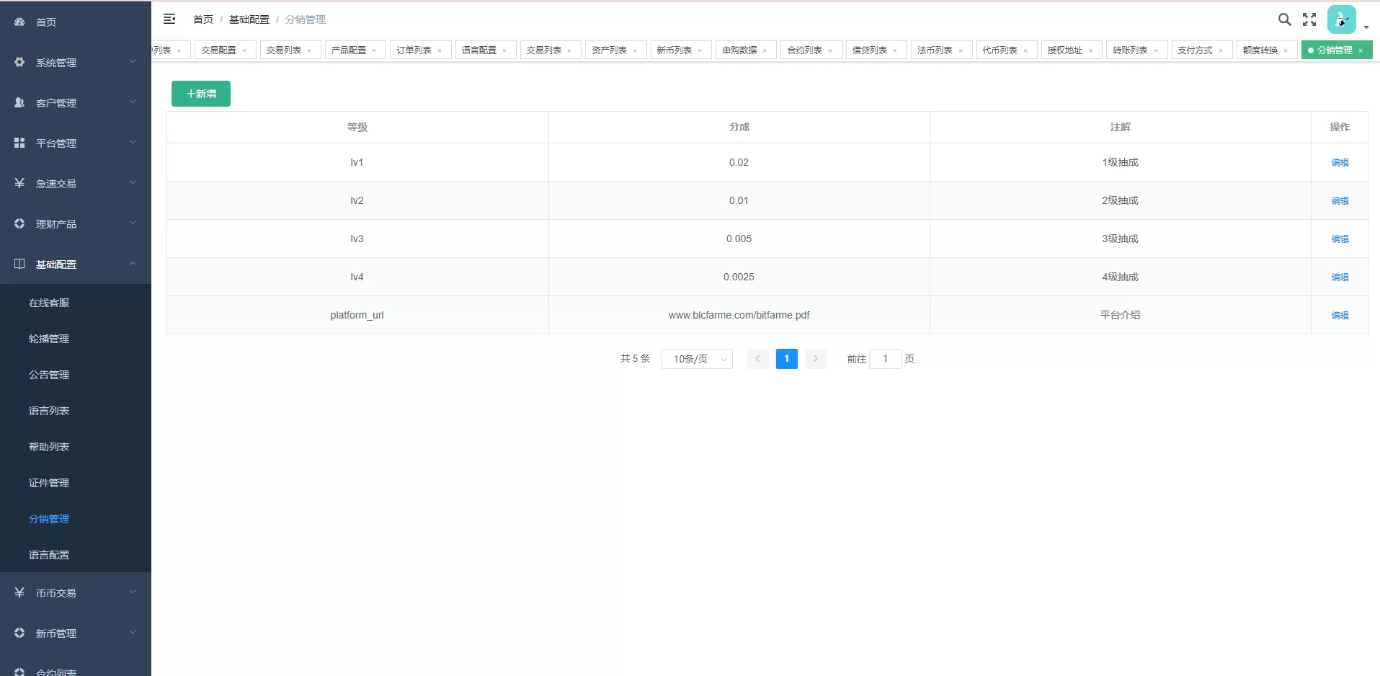
Task: Edit the lv1 row via 编辑
Action: (x=1340, y=163)
